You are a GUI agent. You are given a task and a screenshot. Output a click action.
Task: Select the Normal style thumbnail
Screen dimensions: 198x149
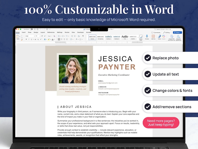(92, 37)
